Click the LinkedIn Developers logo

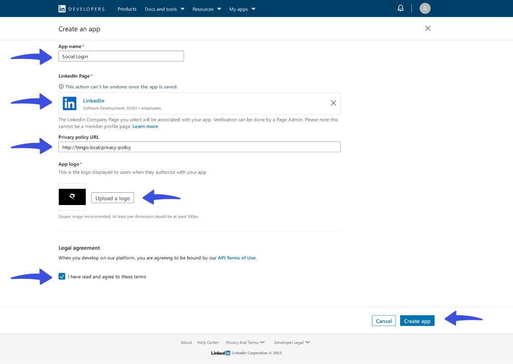pyautogui.click(x=82, y=9)
